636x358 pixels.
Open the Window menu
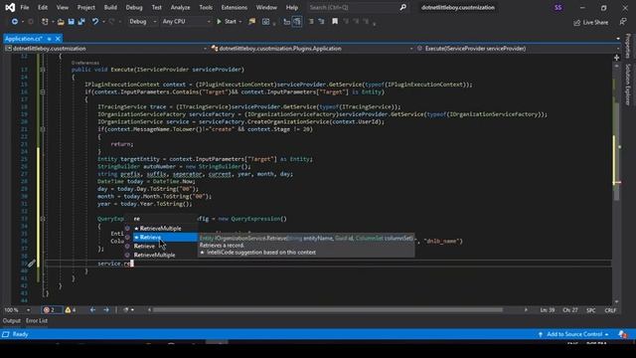click(266, 7)
